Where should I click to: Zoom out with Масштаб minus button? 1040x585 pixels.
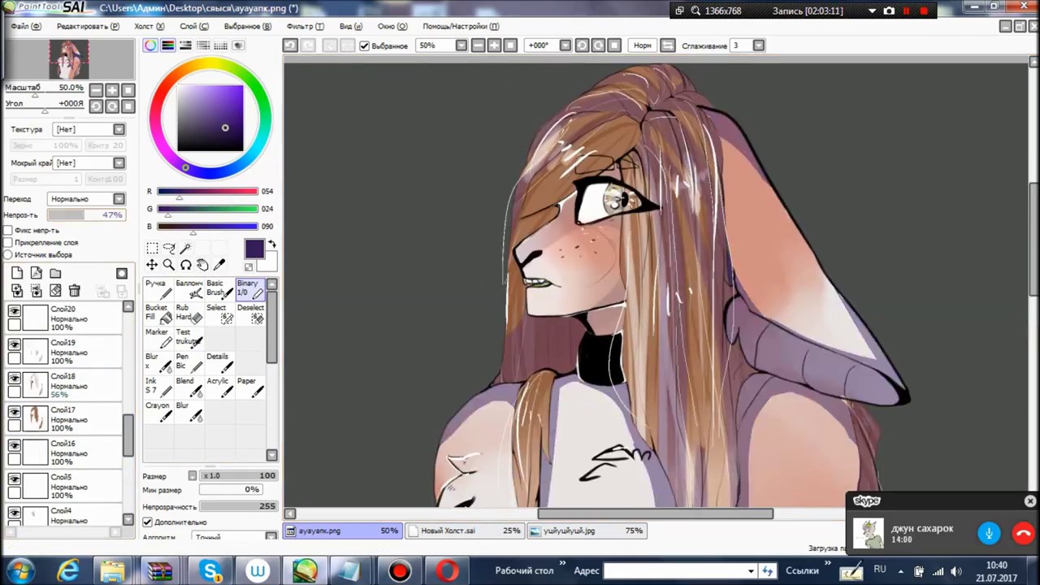coord(96,90)
